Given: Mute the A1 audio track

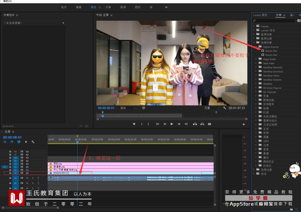Looking at the screenshot, I should coord(27,178).
